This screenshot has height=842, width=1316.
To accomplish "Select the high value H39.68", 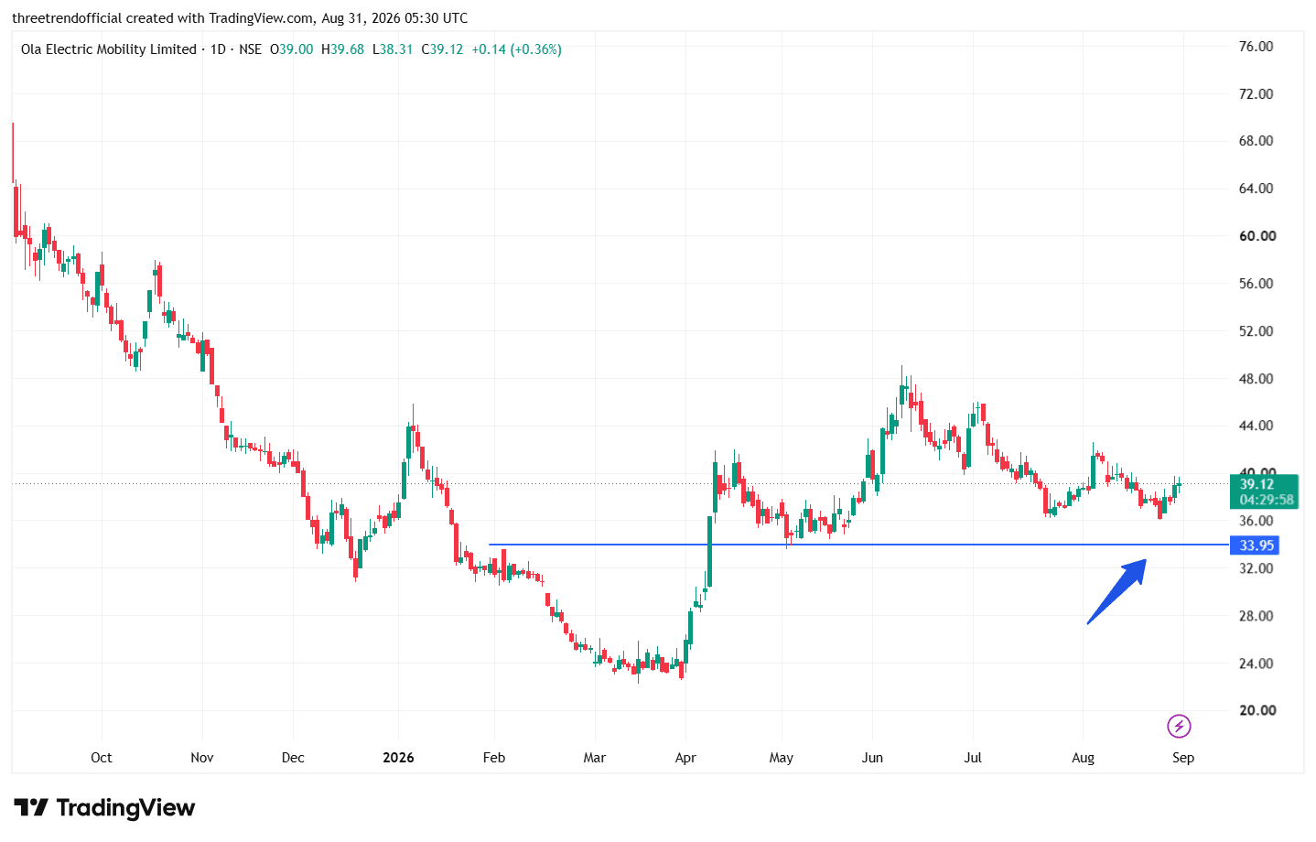I will [x=342, y=49].
